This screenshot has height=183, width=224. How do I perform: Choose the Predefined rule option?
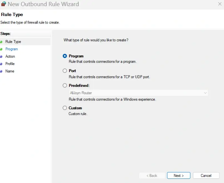pyautogui.click(x=65, y=85)
